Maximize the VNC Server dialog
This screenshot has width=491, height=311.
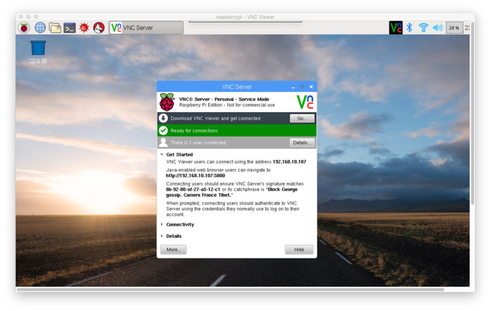pyautogui.click(x=302, y=87)
